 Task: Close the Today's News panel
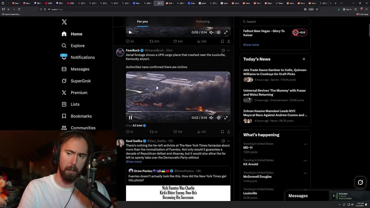click(x=304, y=59)
